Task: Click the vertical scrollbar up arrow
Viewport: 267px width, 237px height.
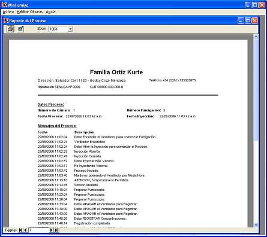Action: tap(256, 37)
